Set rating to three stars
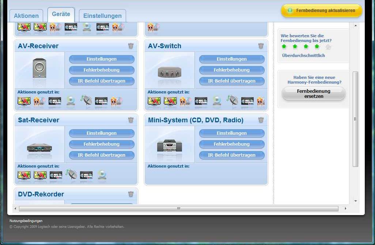 click(306, 47)
